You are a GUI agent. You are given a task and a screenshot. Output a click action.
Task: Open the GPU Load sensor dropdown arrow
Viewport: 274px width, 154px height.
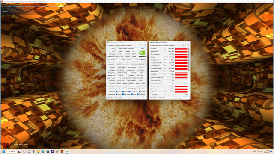(165, 74)
